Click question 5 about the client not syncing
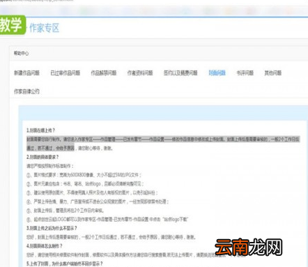This screenshot has width=308, height=267. pos(65,264)
